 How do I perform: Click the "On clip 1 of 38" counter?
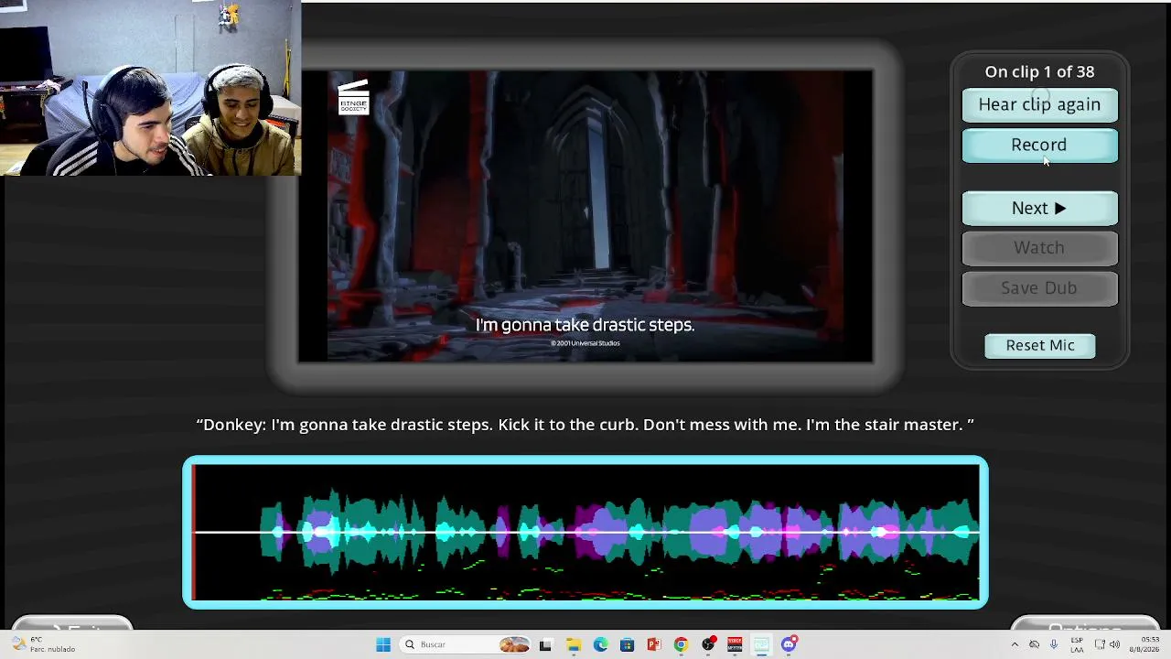[1039, 71]
